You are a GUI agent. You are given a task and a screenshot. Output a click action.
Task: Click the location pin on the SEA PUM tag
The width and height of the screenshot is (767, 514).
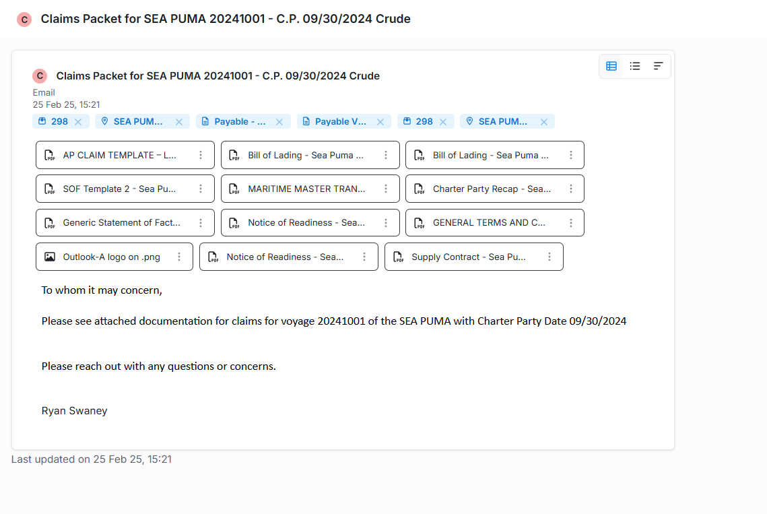pos(105,121)
